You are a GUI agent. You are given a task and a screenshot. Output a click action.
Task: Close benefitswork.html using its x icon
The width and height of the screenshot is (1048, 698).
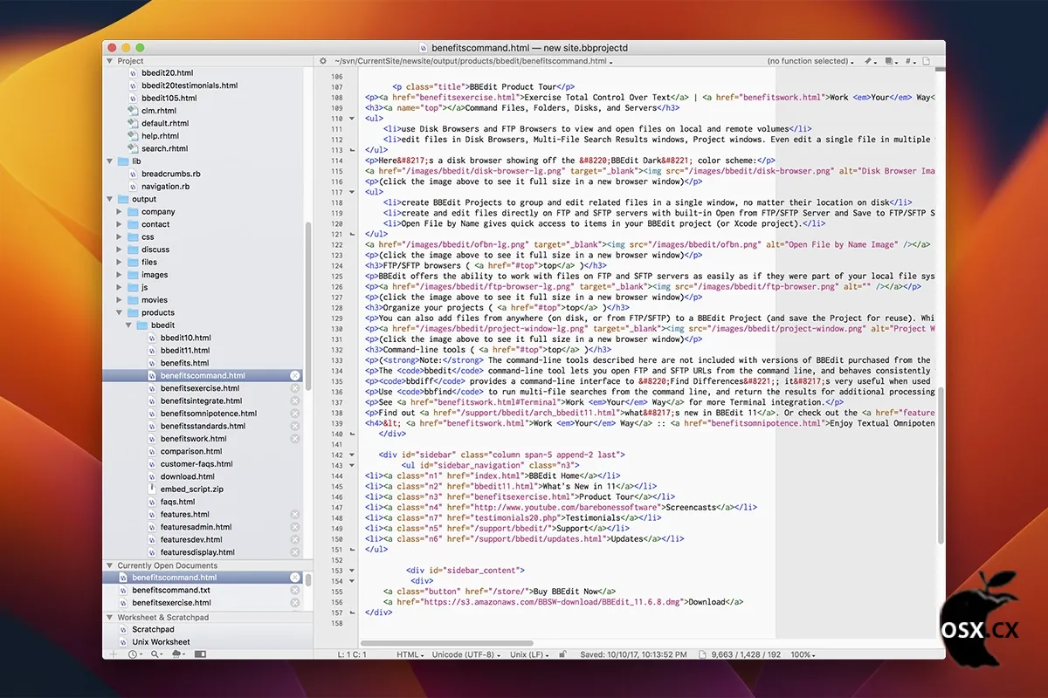295,439
